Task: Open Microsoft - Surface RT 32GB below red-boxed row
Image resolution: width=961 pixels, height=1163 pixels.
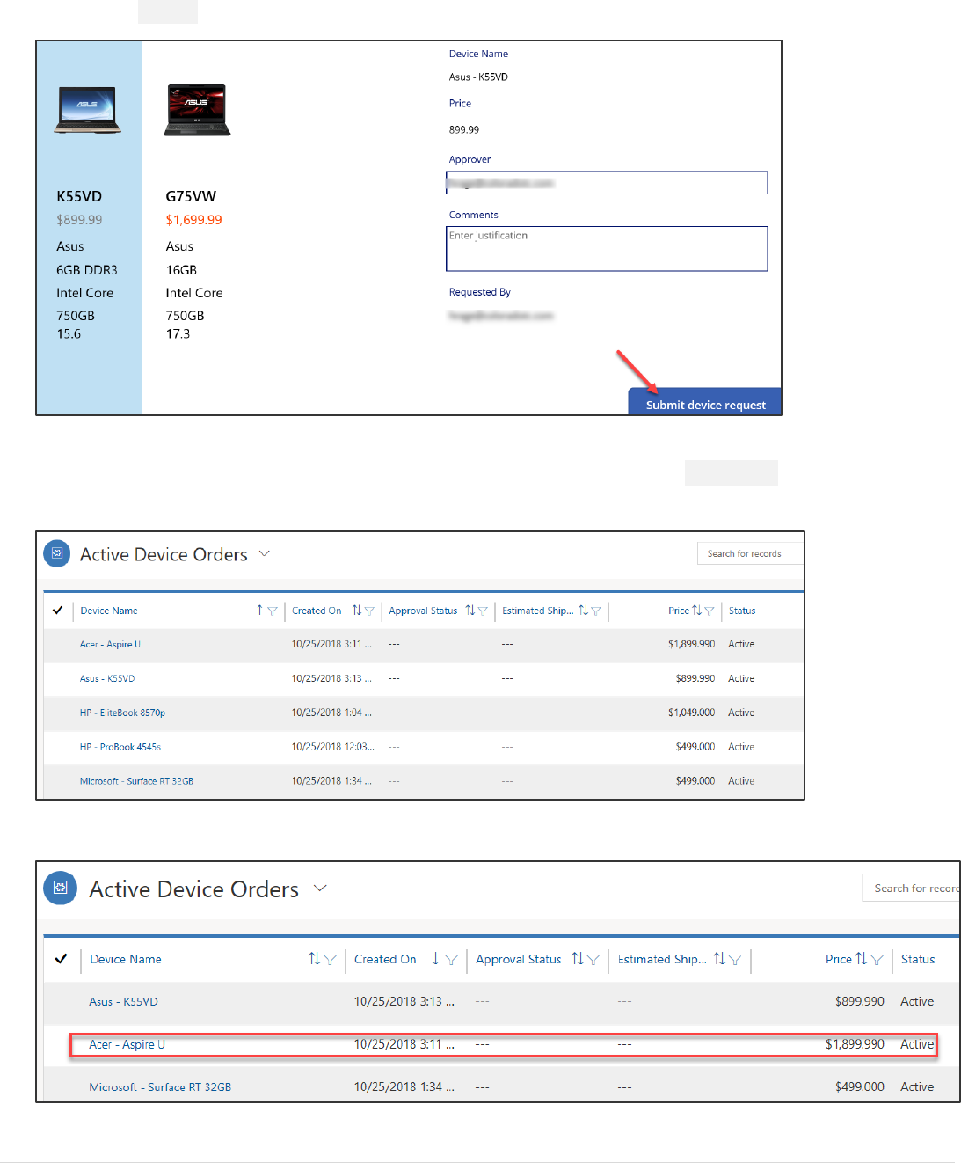Action: click(x=160, y=1086)
